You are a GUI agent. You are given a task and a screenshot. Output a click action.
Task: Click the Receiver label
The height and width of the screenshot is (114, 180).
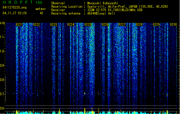coord(58,10)
